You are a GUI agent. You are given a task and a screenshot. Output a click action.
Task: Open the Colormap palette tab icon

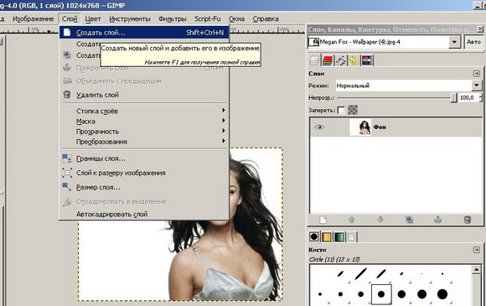click(367, 60)
